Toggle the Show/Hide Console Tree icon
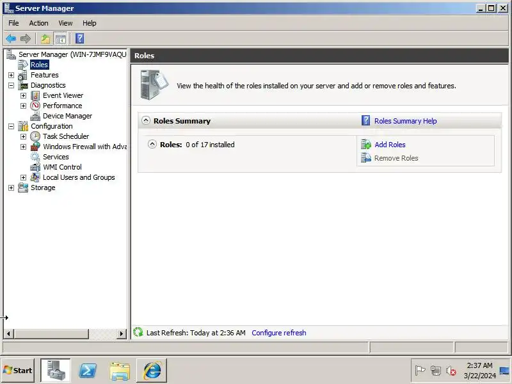 click(x=60, y=38)
